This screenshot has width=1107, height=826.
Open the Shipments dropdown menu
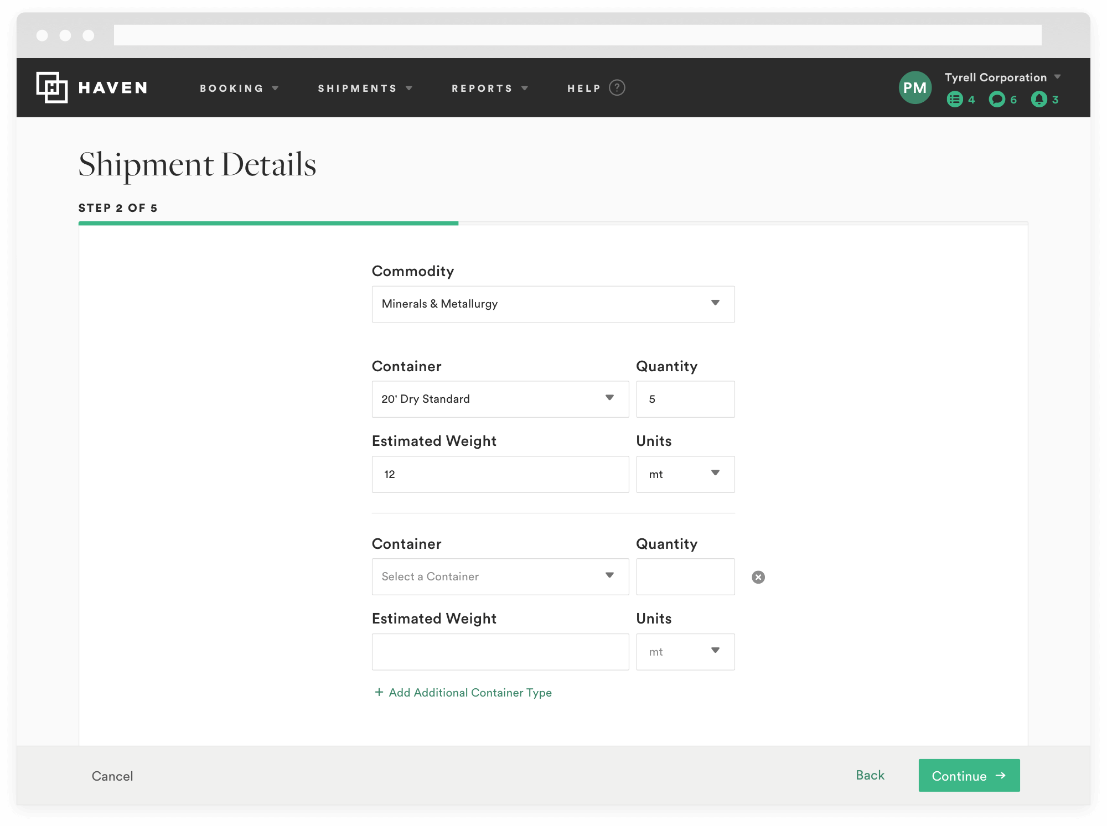365,87
